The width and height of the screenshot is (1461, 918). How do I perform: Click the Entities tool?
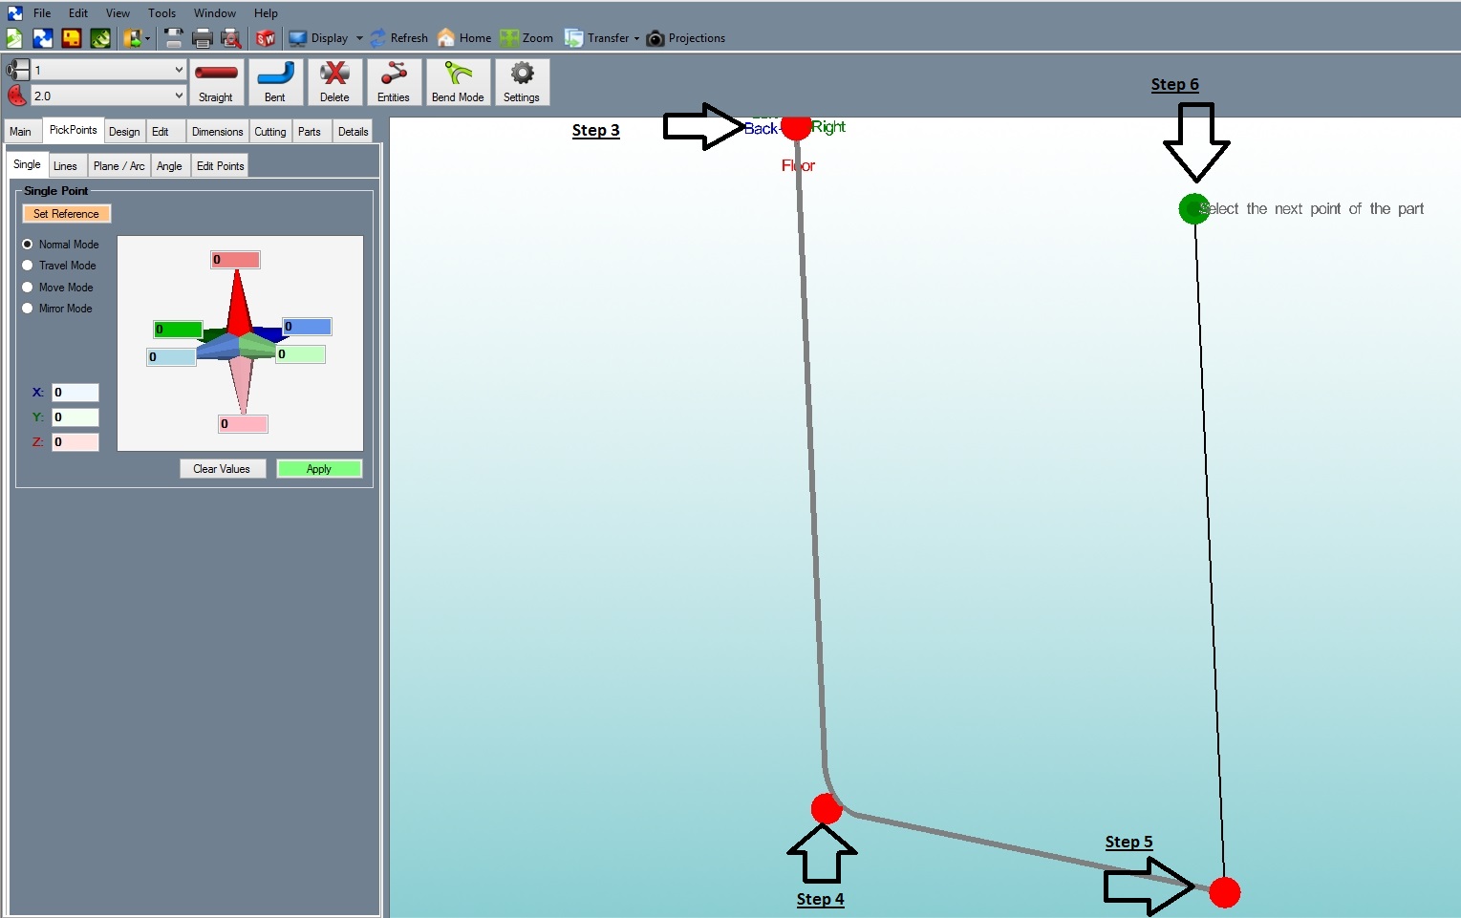click(x=393, y=82)
